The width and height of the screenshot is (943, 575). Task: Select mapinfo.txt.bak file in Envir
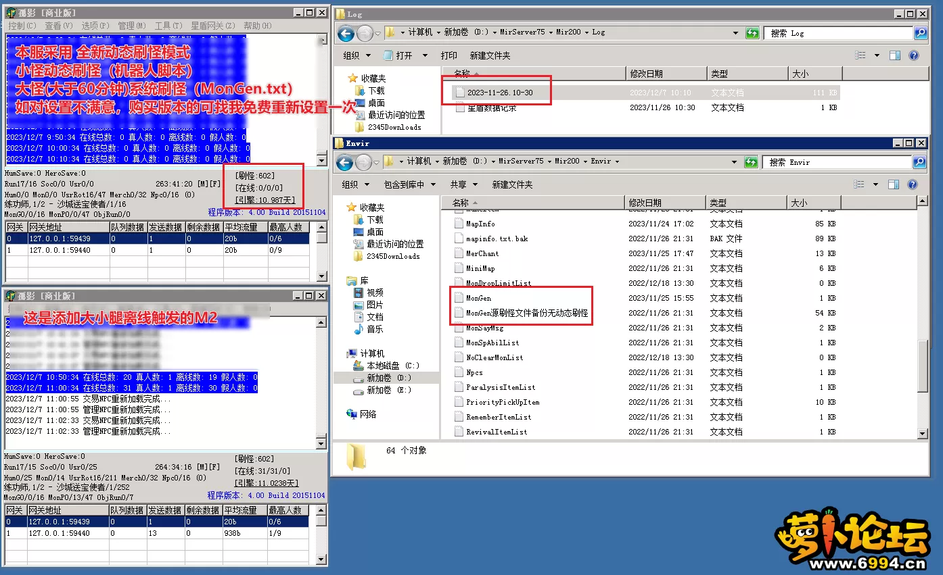pos(491,239)
